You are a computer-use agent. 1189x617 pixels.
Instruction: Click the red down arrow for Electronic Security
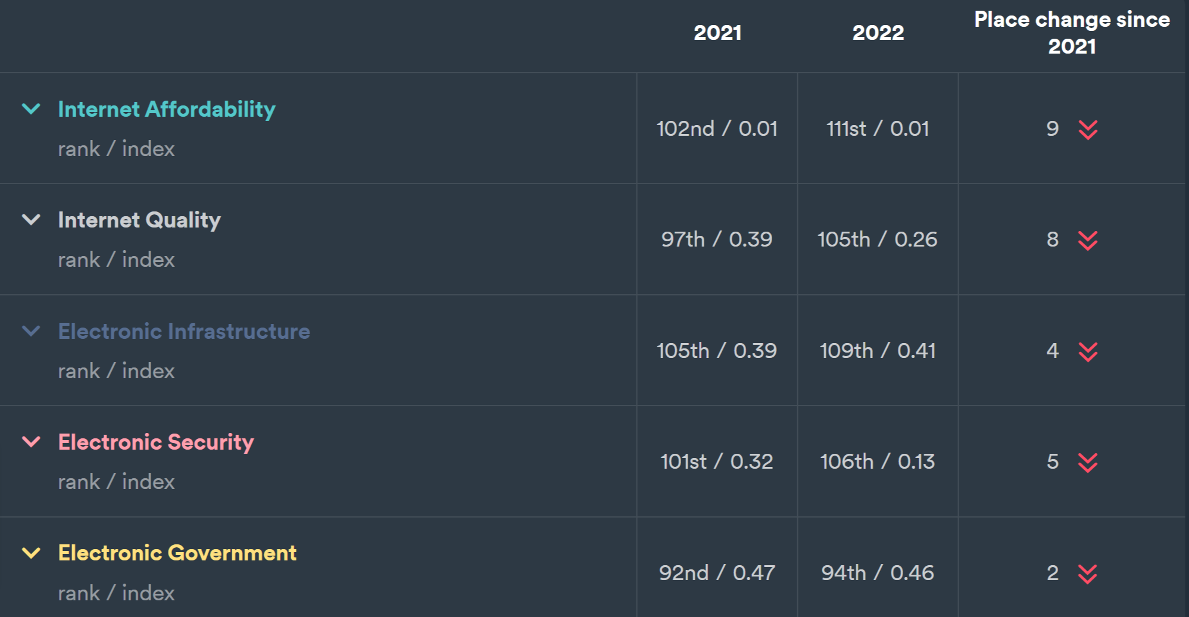click(1088, 462)
